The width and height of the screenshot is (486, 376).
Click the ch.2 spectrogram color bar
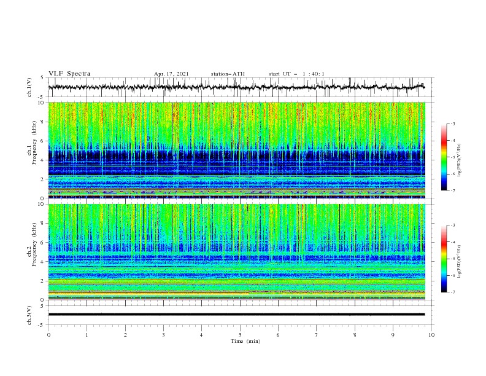[444, 259]
